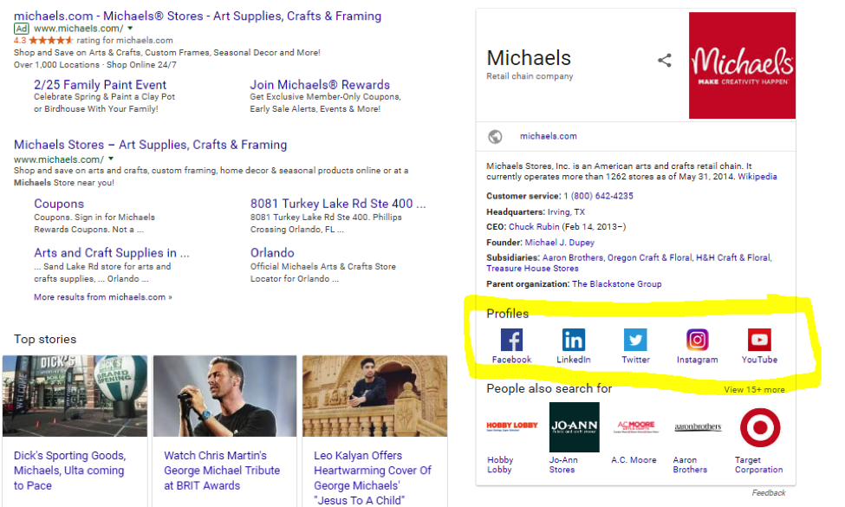Viewport: 845px width, 507px height.
Task: Select the A.C. Moore logo
Action: tap(636, 427)
